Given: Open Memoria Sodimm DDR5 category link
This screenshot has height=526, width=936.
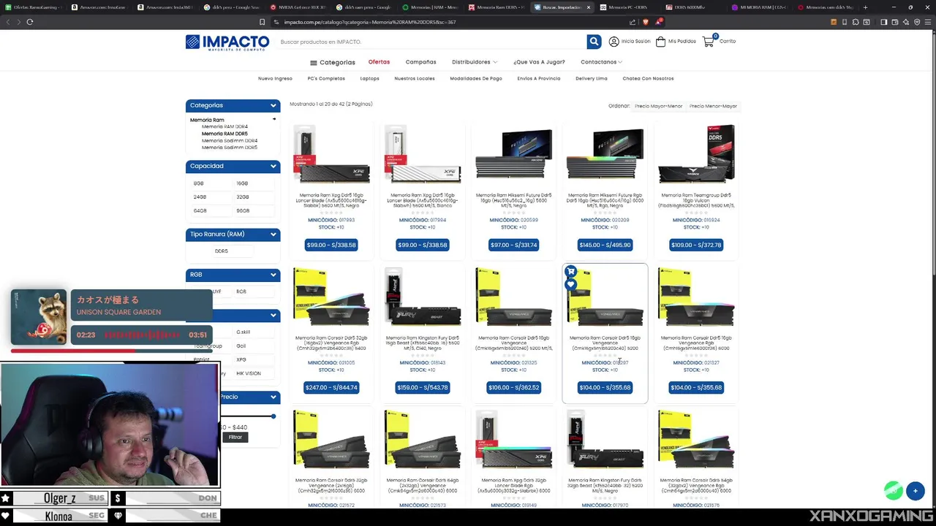Looking at the screenshot, I should [x=230, y=148].
